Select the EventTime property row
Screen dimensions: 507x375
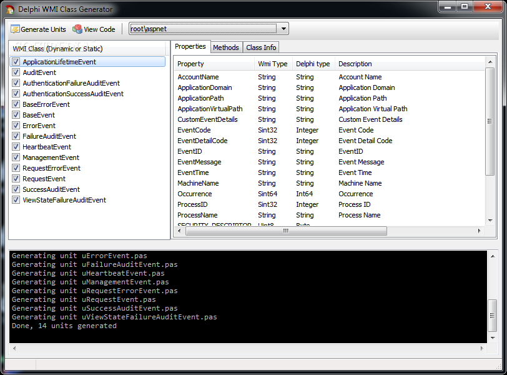tap(330, 172)
